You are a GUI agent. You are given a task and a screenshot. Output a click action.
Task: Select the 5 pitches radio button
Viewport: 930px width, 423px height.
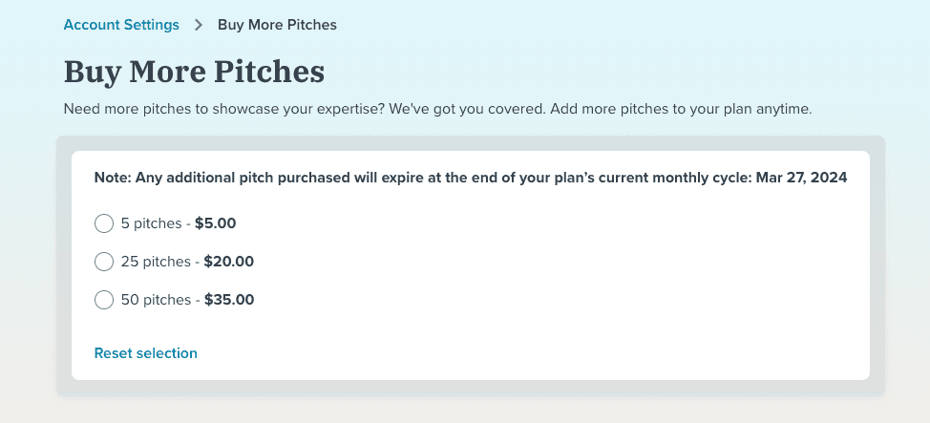[x=104, y=224]
